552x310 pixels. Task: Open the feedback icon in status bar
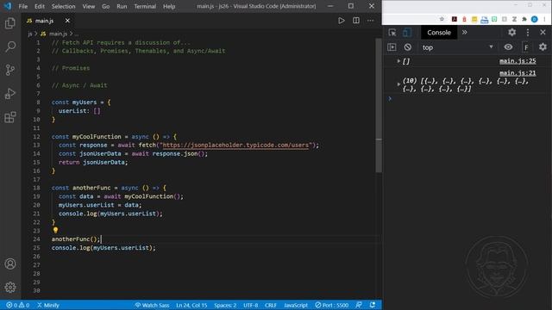[x=359, y=305]
